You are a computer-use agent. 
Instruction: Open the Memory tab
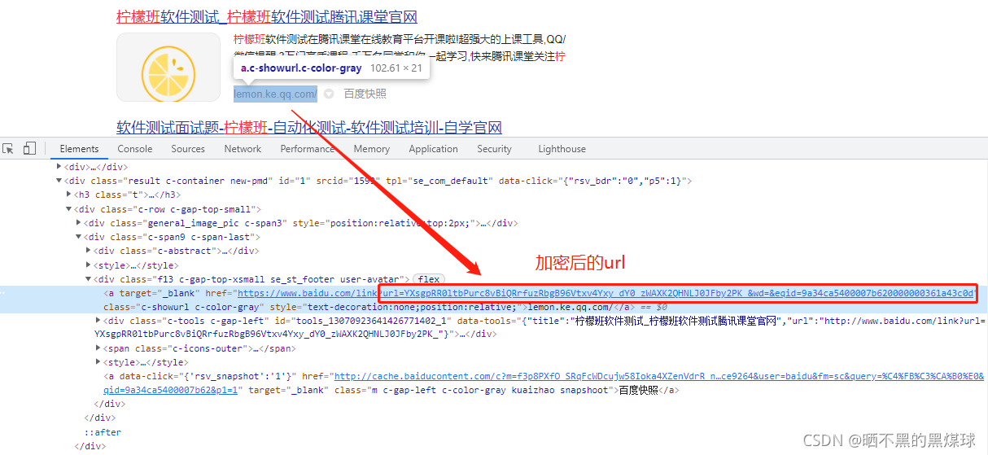[371, 149]
